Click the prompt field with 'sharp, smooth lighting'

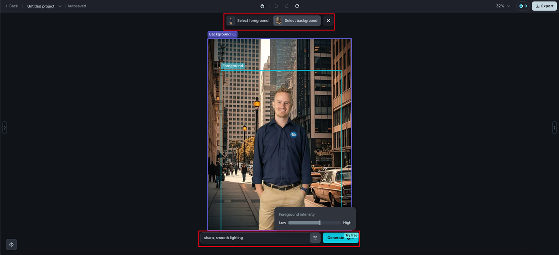click(x=255, y=238)
